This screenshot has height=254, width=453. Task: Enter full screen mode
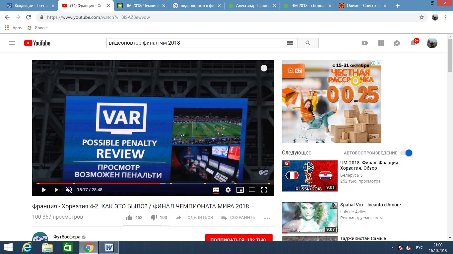coord(264,190)
